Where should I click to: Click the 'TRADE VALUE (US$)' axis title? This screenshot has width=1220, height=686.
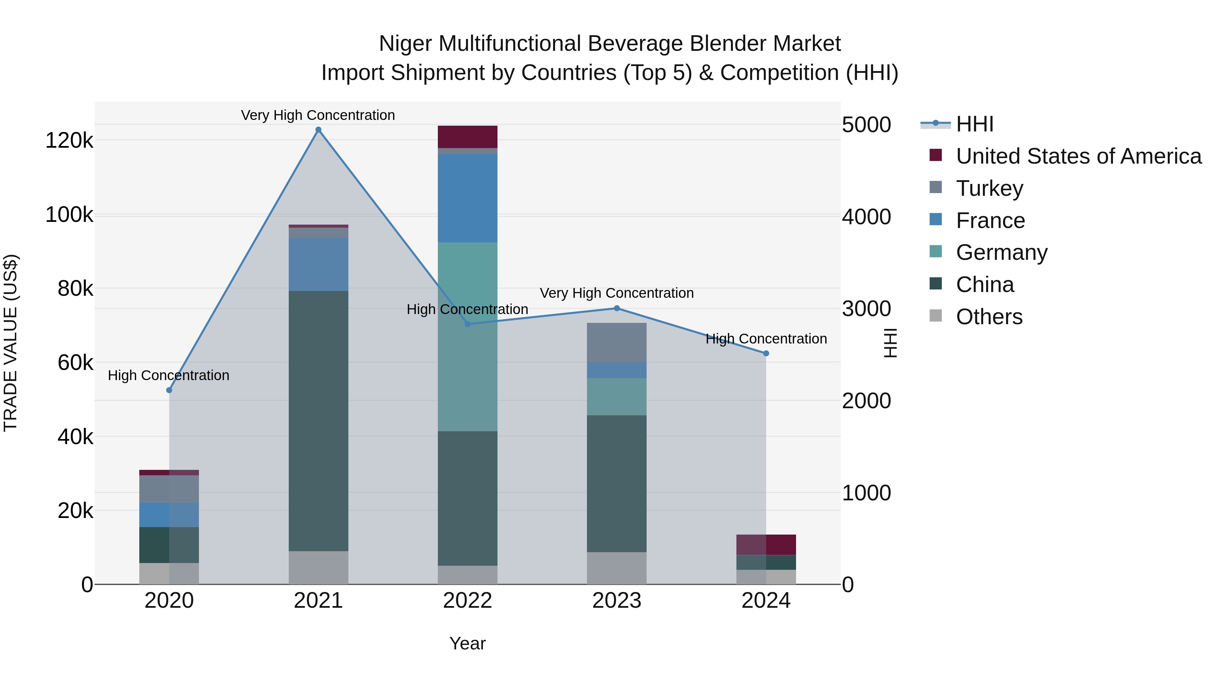pos(11,343)
